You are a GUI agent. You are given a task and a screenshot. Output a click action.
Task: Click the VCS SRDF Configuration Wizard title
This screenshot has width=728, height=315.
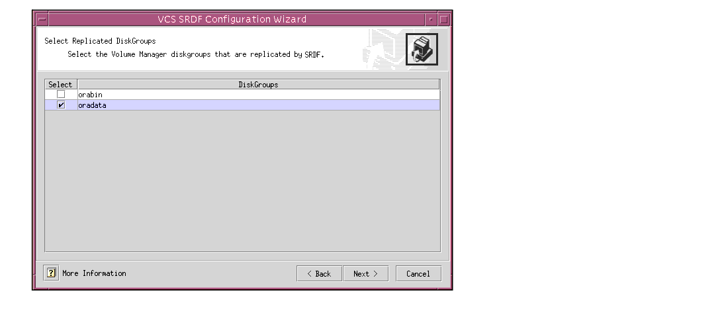(x=232, y=19)
